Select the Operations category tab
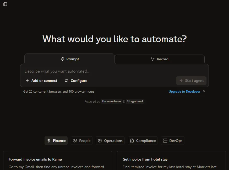The width and height of the screenshot is (229, 170). (110, 141)
